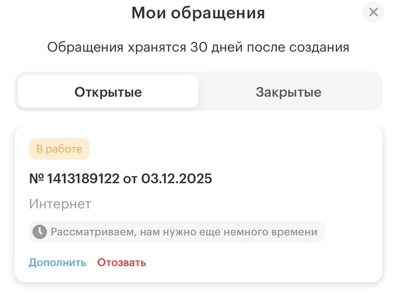Select the Открытые tab
397x303 pixels.
(108, 92)
